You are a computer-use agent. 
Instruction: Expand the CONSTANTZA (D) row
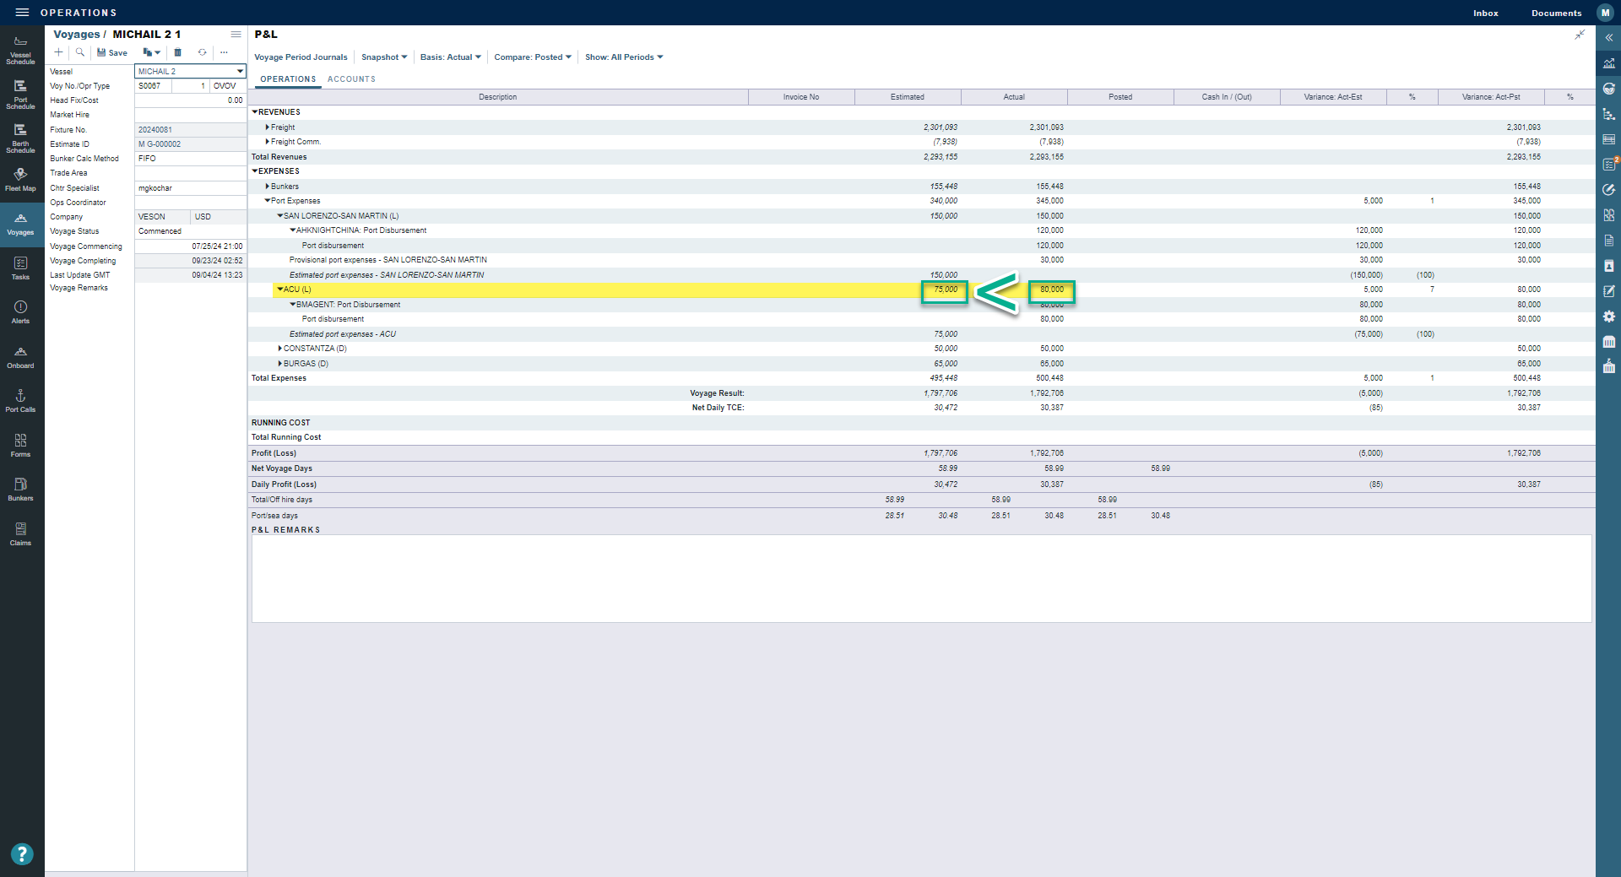[x=280, y=349]
